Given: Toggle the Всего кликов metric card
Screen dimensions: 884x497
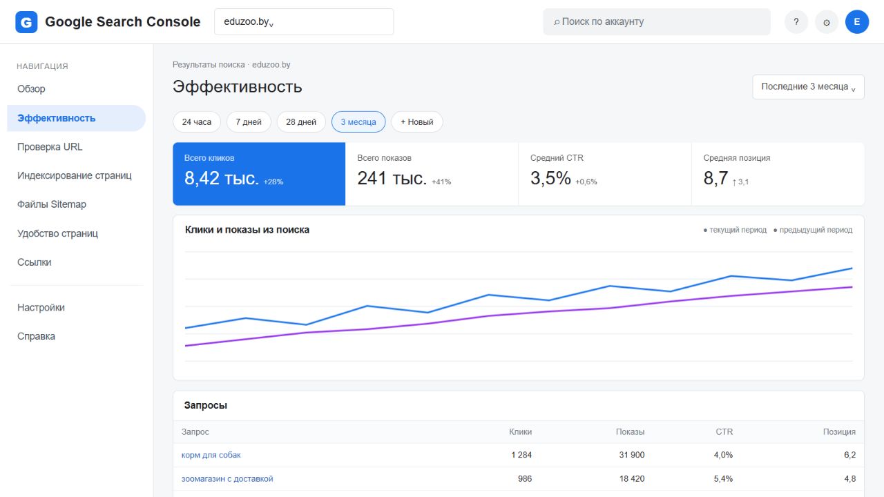Looking at the screenshot, I should [259, 174].
